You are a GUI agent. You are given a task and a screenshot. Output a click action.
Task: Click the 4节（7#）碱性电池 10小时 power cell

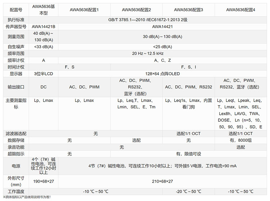pos(163,166)
